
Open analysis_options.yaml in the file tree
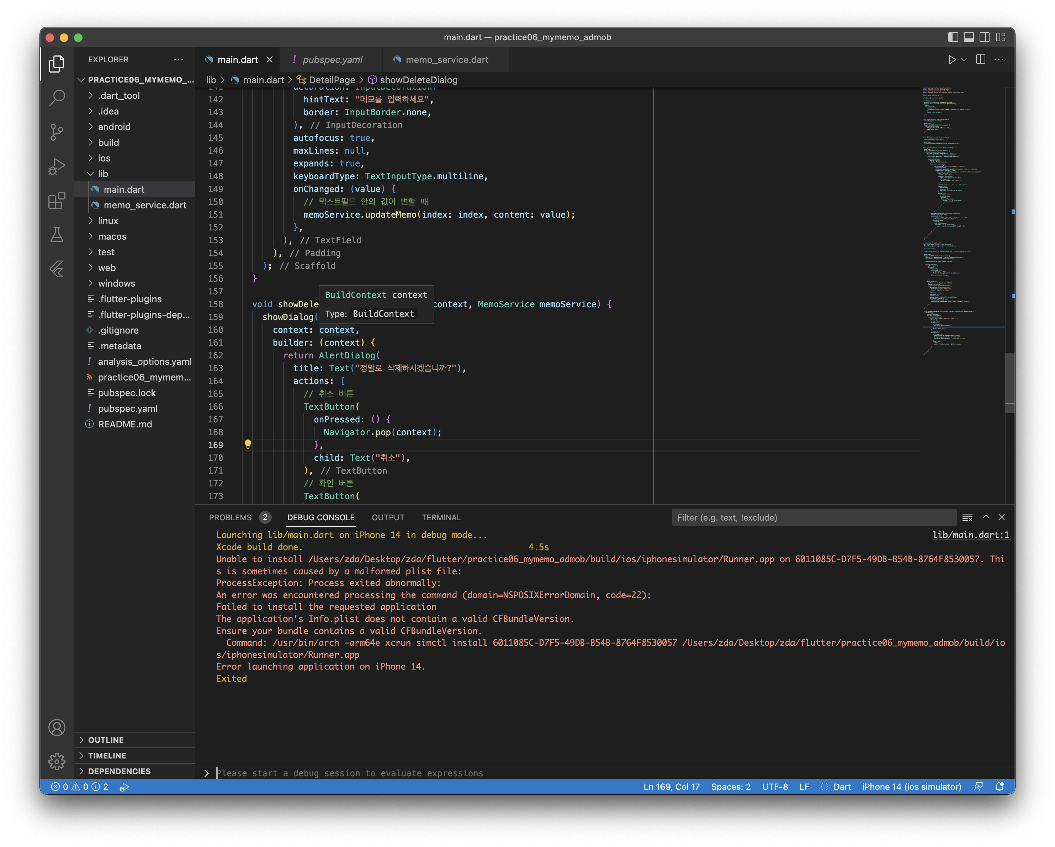134,362
